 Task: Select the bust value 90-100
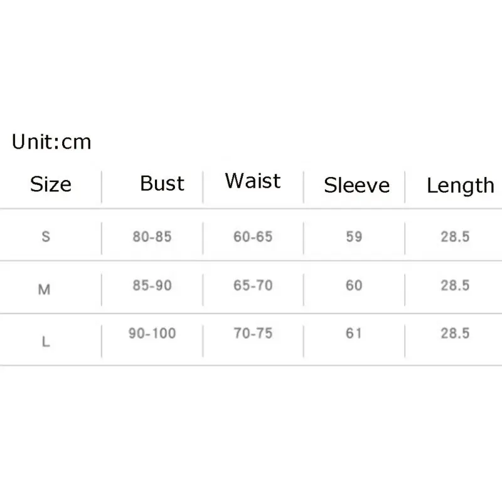point(152,333)
